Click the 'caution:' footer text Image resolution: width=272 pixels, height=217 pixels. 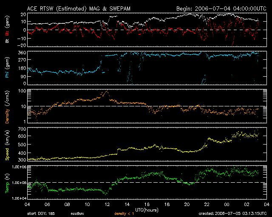click(x=77, y=214)
